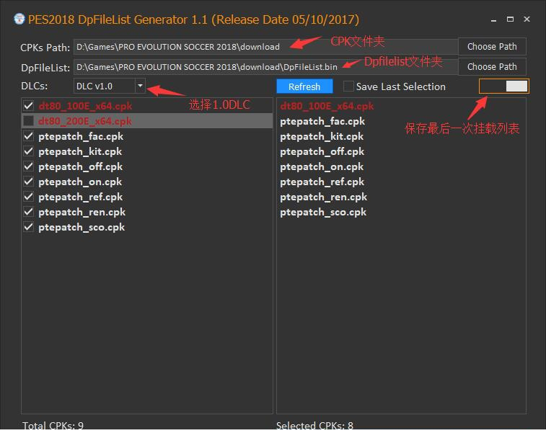This screenshot has width=546, height=446.
Task: Click the Total CPKs: 9 status text
Action: coord(53,425)
